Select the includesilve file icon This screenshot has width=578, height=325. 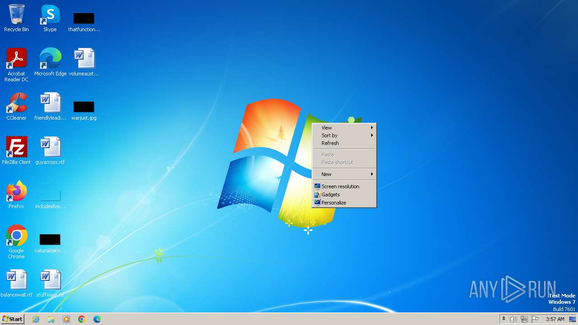(x=50, y=199)
